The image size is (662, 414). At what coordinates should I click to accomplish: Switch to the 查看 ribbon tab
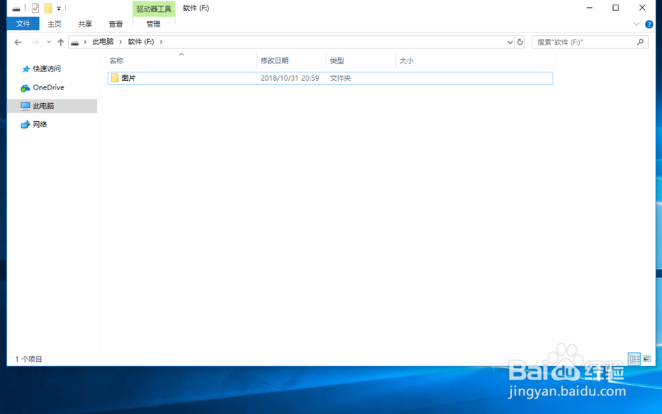click(x=115, y=24)
